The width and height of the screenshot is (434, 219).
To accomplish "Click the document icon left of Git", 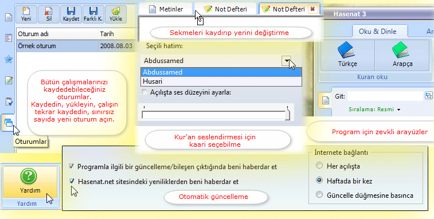I will click(325, 100).
